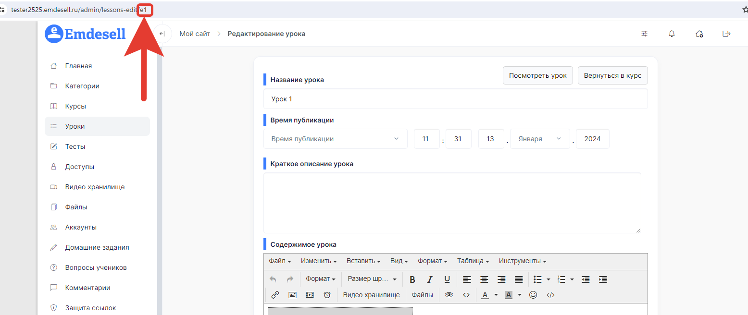Click the Вернуться в курс button
Screen dimensions: 748x315
[x=613, y=75]
